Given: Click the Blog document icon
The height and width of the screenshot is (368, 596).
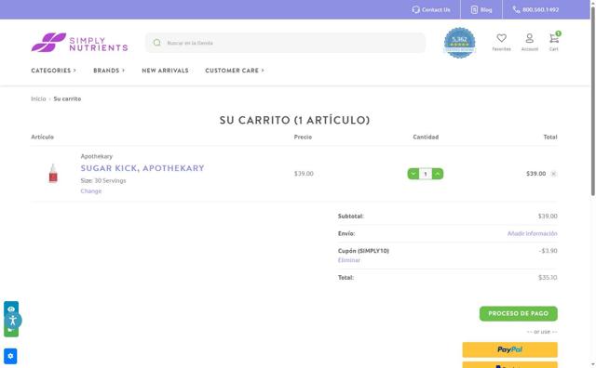Looking at the screenshot, I should (474, 10).
